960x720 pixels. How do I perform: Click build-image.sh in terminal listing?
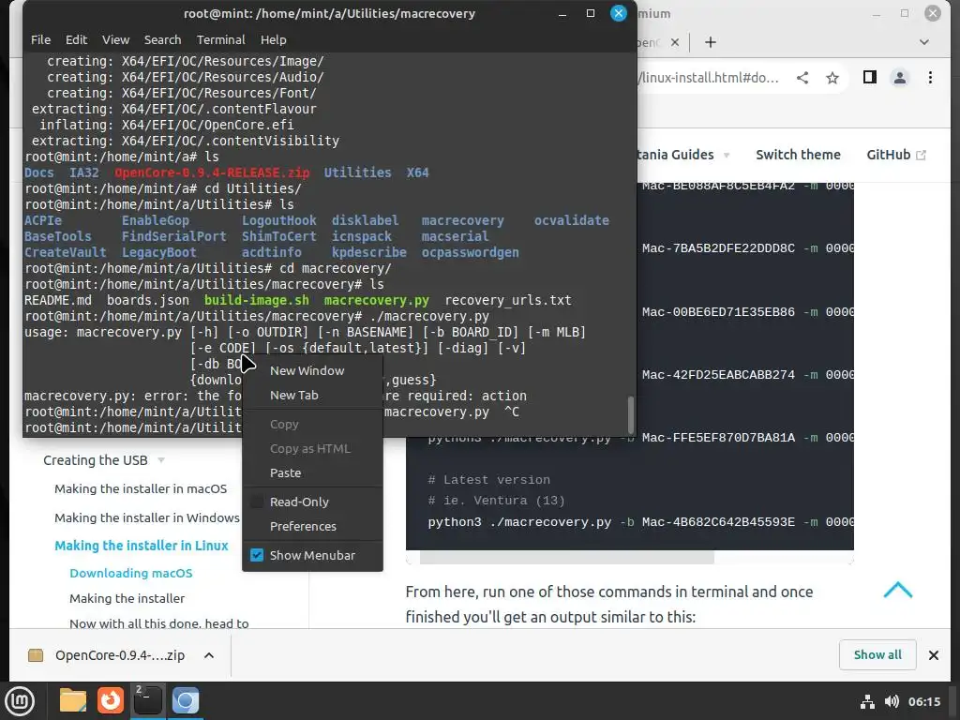pyautogui.click(x=257, y=301)
